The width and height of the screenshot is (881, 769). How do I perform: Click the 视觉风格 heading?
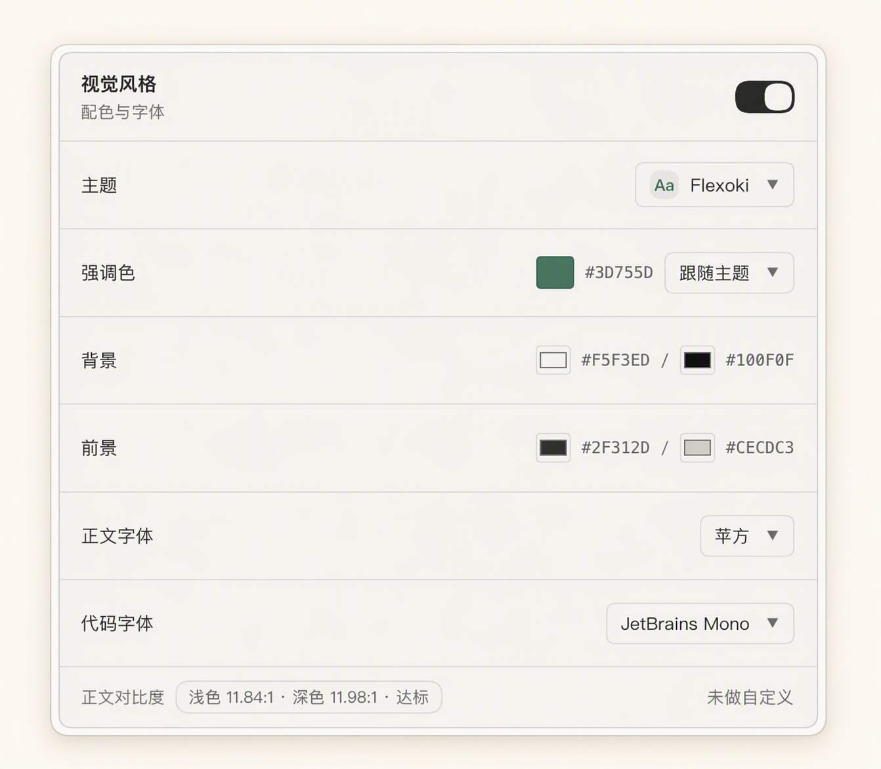coord(119,84)
